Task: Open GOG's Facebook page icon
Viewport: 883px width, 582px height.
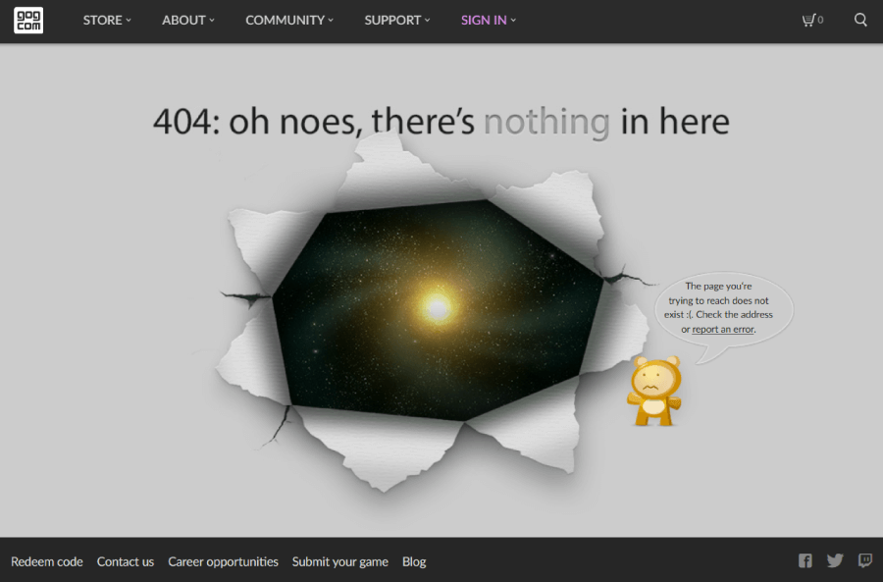Action: coord(805,560)
